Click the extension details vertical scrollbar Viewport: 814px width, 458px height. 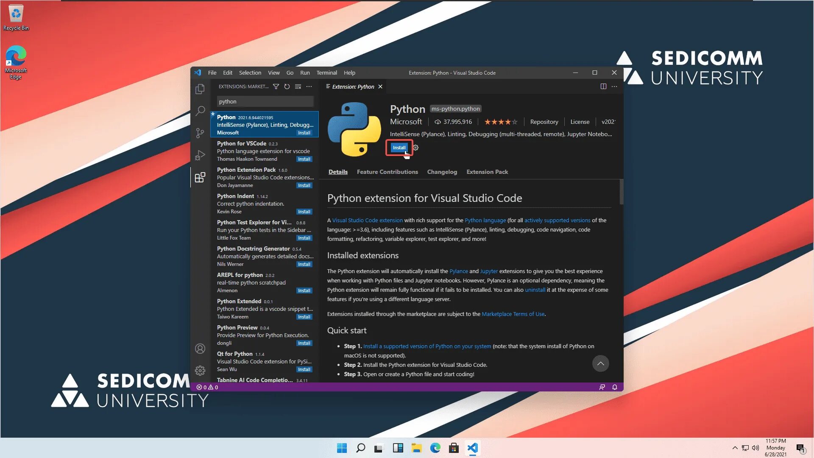click(x=622, y=192)
